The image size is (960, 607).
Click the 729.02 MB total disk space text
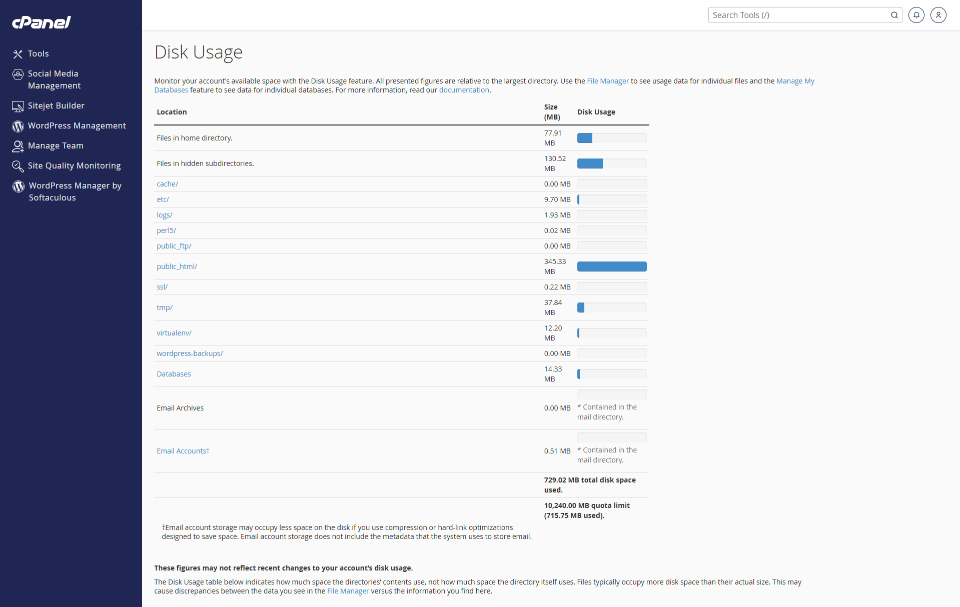click(590, 485)
